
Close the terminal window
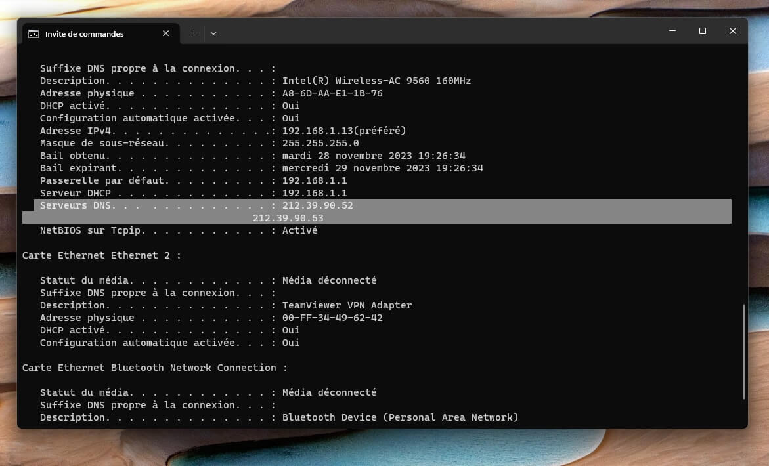click(x=733, y=31)
